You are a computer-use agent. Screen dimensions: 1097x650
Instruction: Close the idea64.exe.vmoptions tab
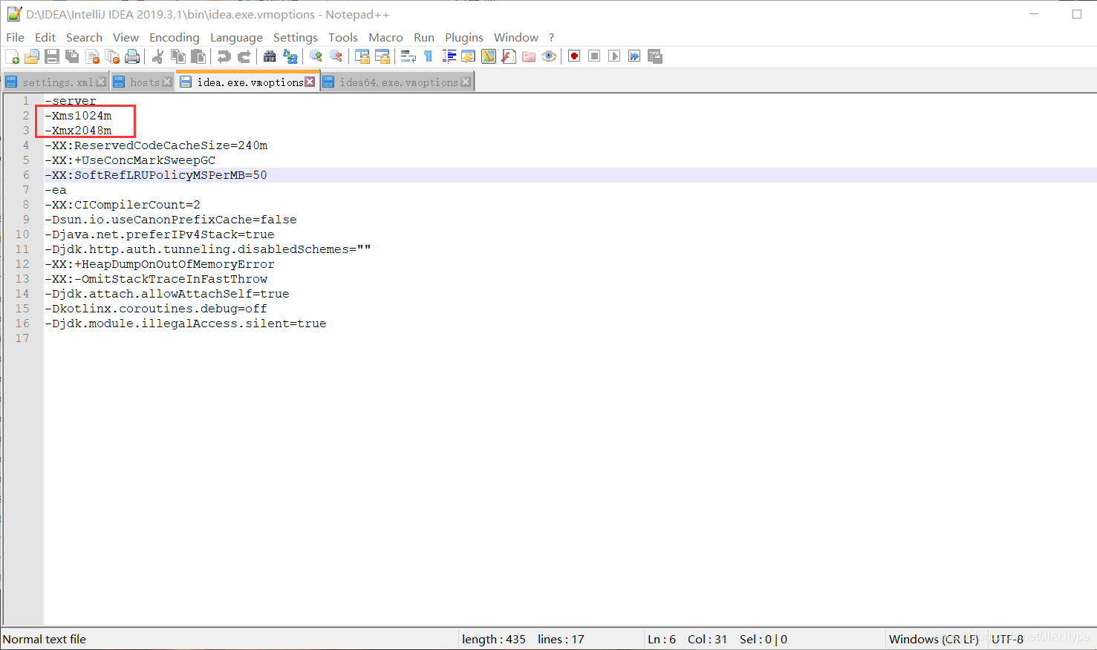click(x=466, y=82)
